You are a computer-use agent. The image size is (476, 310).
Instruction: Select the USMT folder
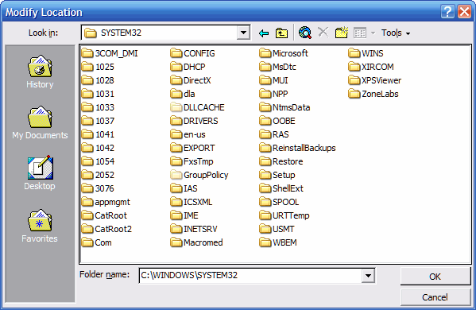277,229
